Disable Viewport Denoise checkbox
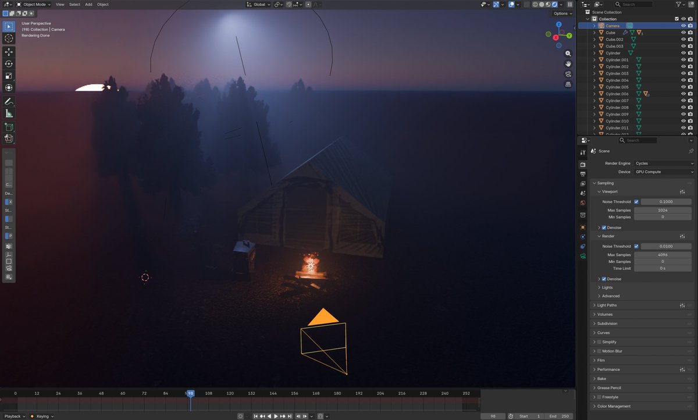698x420 pixels. [x=604, y=227]
